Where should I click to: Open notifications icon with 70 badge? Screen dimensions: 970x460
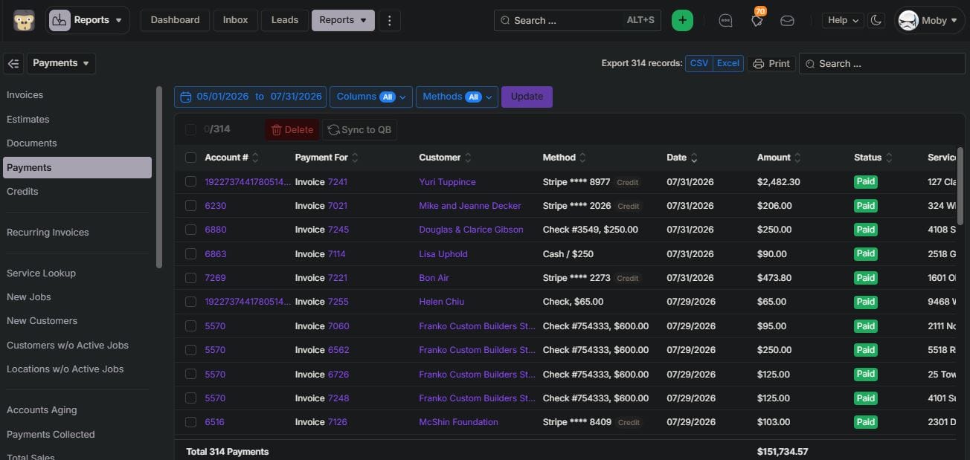[757, 20]
